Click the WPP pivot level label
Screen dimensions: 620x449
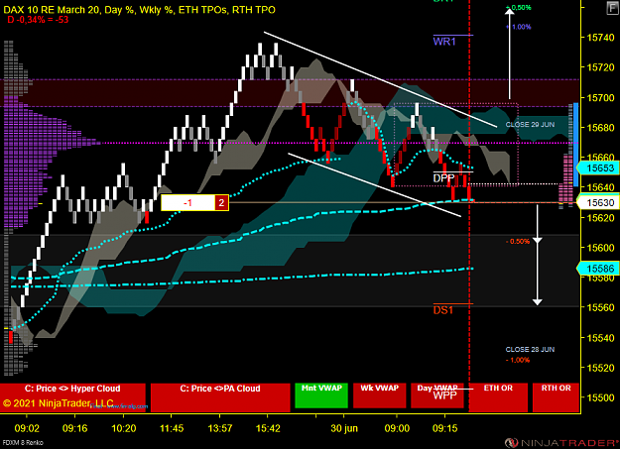[444, 394]
